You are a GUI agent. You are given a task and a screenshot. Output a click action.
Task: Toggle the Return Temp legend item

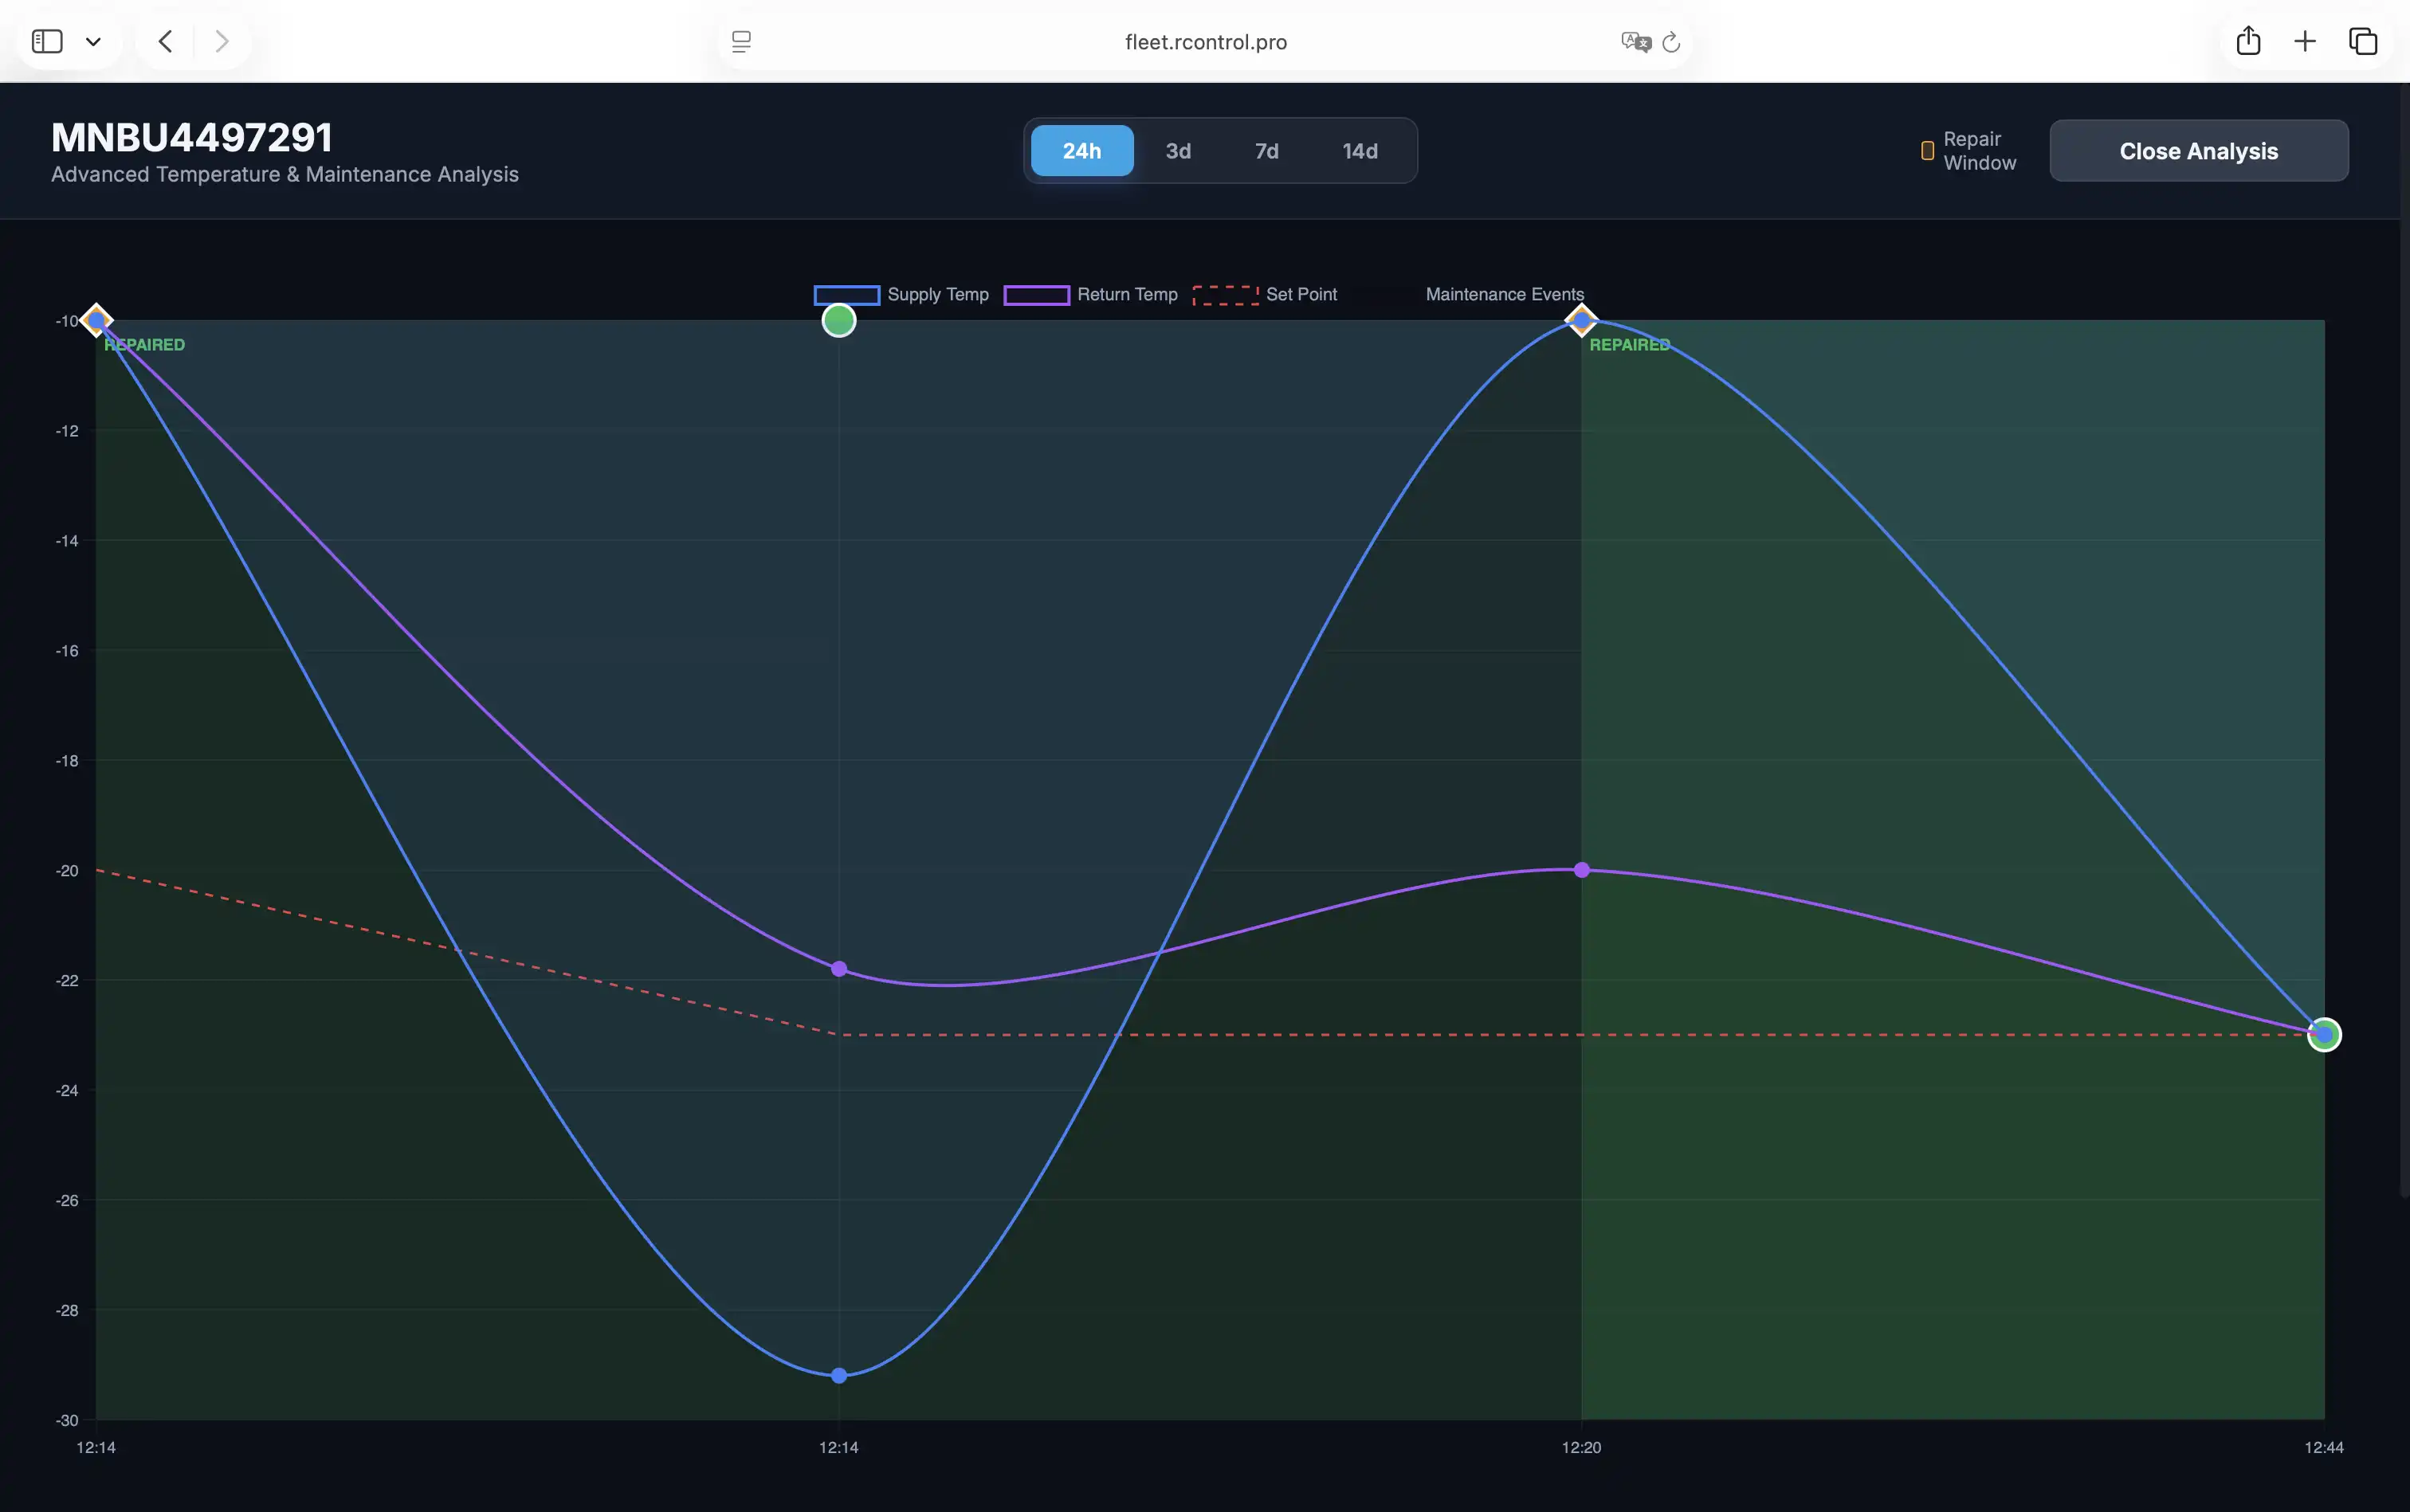(1090, 294)
